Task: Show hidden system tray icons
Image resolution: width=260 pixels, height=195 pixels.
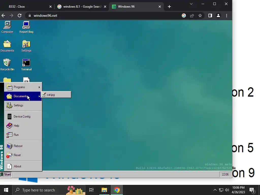Action: [215, 190]
